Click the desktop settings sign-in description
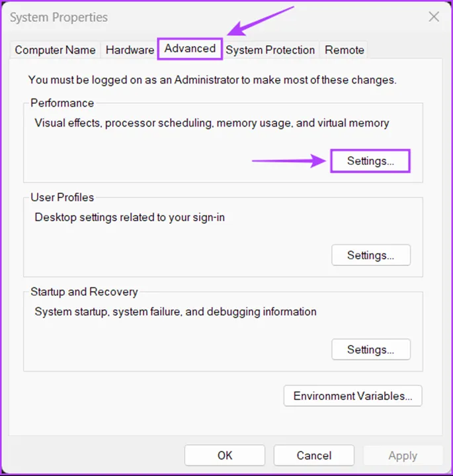The width and height of the screenshot is (453, 476). click(x=130, y=217)
